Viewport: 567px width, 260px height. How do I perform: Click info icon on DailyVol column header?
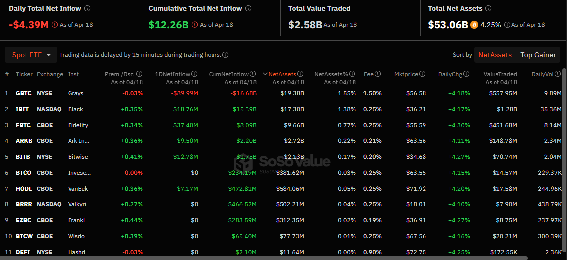(559, 74)
